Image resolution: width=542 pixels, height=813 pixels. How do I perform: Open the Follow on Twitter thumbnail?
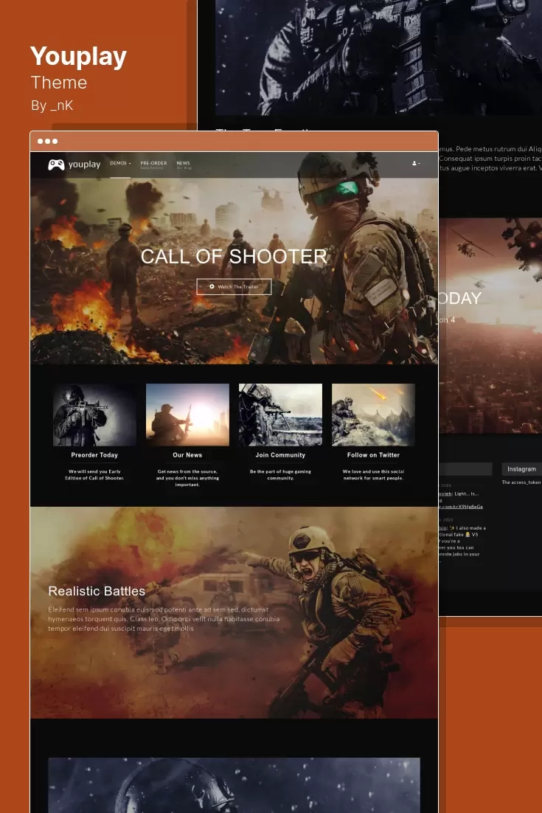[x=373, y=415]
